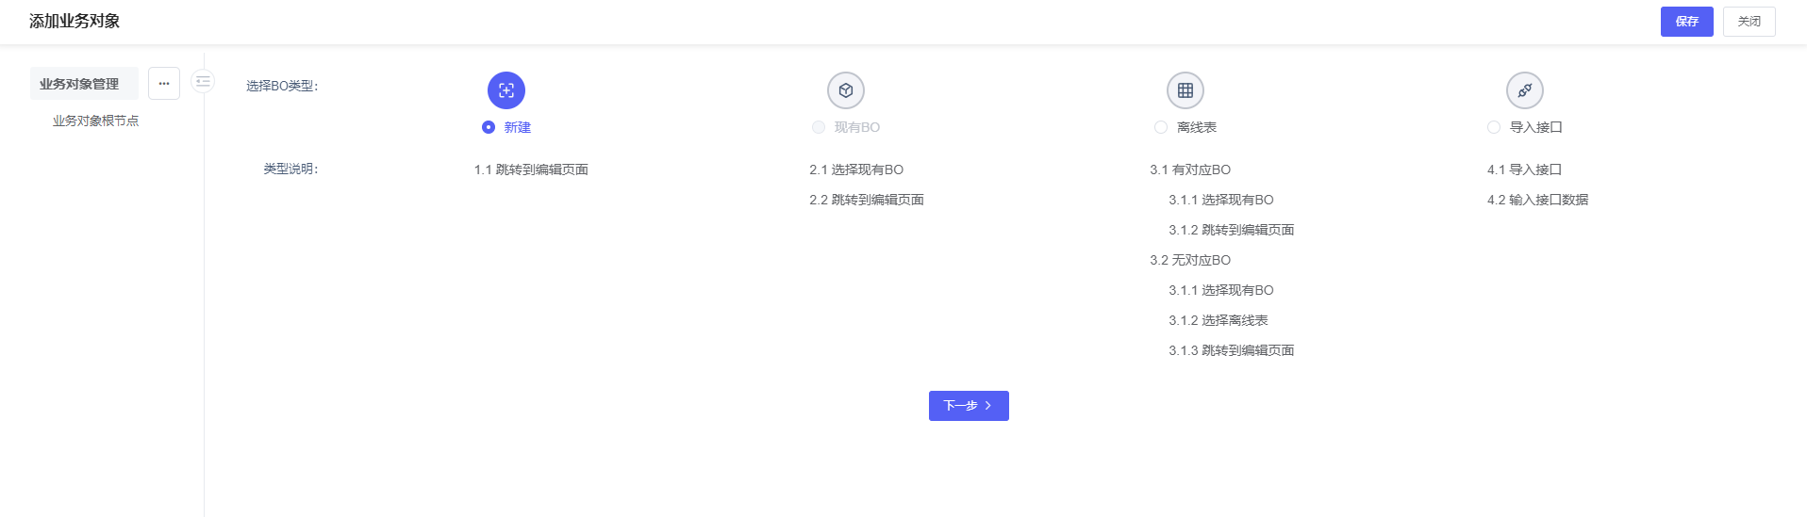1807x517 pixels.
Task: Click the 导入接口 label text
Action: click(x=1535, y=127)
